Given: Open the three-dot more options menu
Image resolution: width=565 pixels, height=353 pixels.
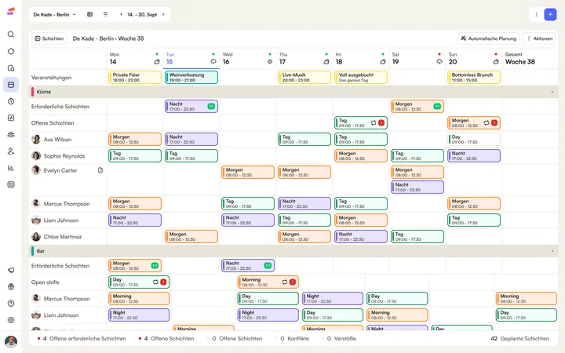Looking at the screenshot, I should pos(536,14).
